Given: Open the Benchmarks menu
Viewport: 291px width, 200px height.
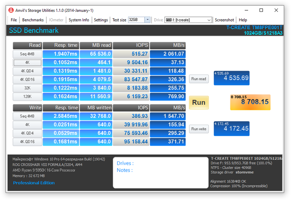Looking at the screenshot, I should (33, 20).
